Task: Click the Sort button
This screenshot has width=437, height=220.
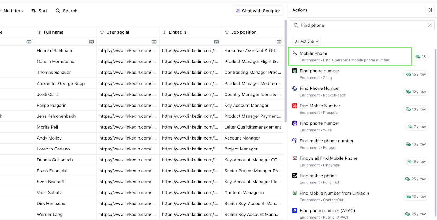Action: point(39,11)
